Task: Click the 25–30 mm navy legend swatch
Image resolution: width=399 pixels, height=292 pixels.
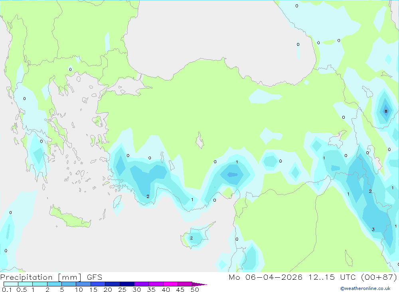Action: 127,284
